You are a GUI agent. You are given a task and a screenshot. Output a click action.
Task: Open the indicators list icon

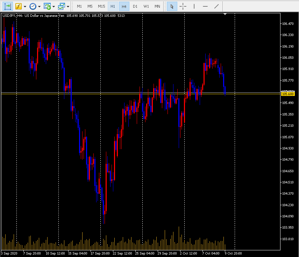coord(18,6)
